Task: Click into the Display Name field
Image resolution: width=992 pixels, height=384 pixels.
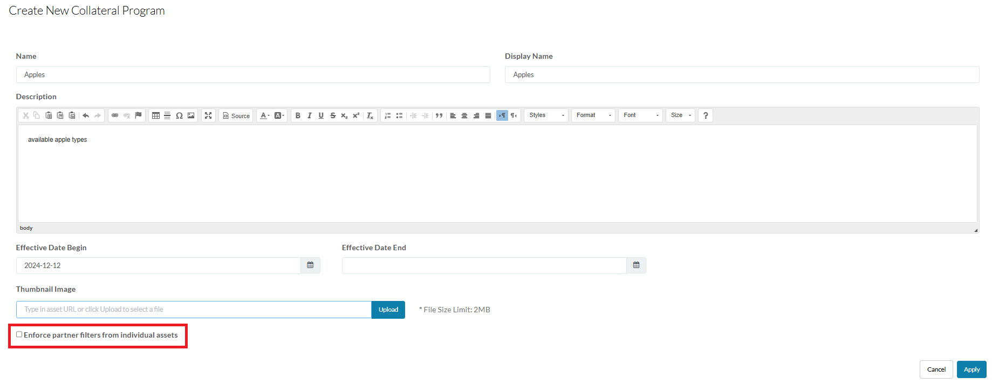Action: point(742,74)
